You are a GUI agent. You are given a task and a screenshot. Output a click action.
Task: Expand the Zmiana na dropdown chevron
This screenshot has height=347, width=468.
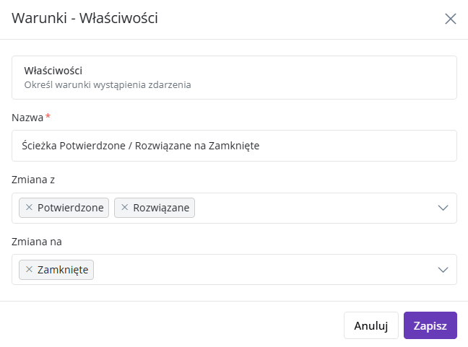443,270
